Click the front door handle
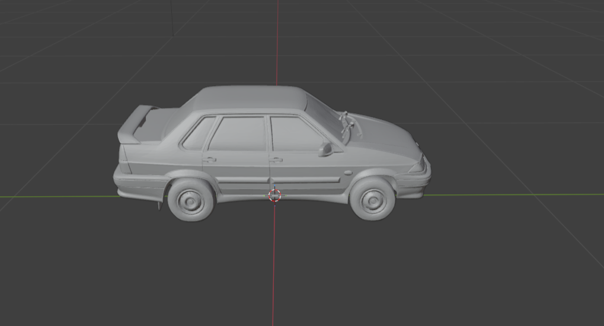604x326 pixels. pyautogui.click(x=275, y=159)
